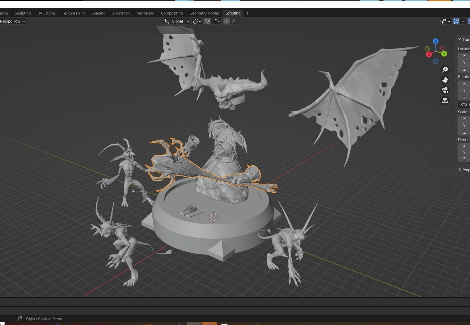The image size is (470, 325).
Task: Switch to the Geometry Nodes tab
Action: click(204, 13)
